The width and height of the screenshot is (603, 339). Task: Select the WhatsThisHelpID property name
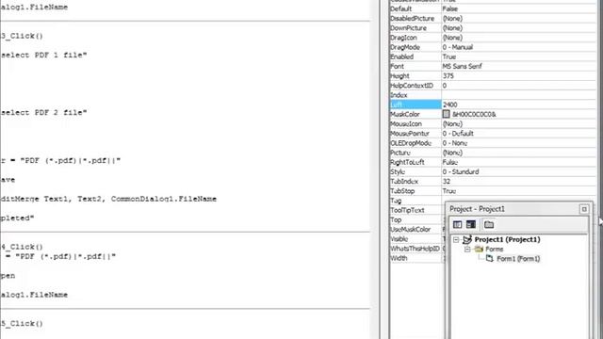[x=415, y=249]
